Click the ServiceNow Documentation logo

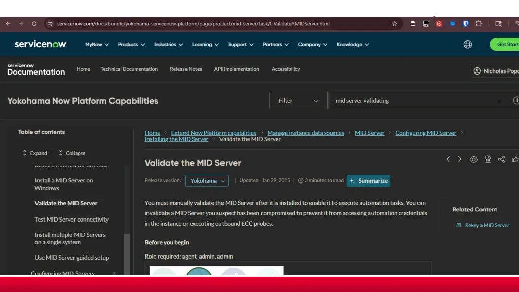(36, 69)
